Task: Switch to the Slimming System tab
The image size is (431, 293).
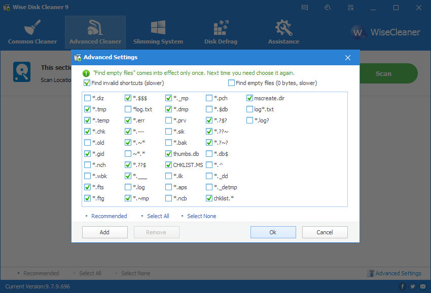Action: [x=158, y=32]
